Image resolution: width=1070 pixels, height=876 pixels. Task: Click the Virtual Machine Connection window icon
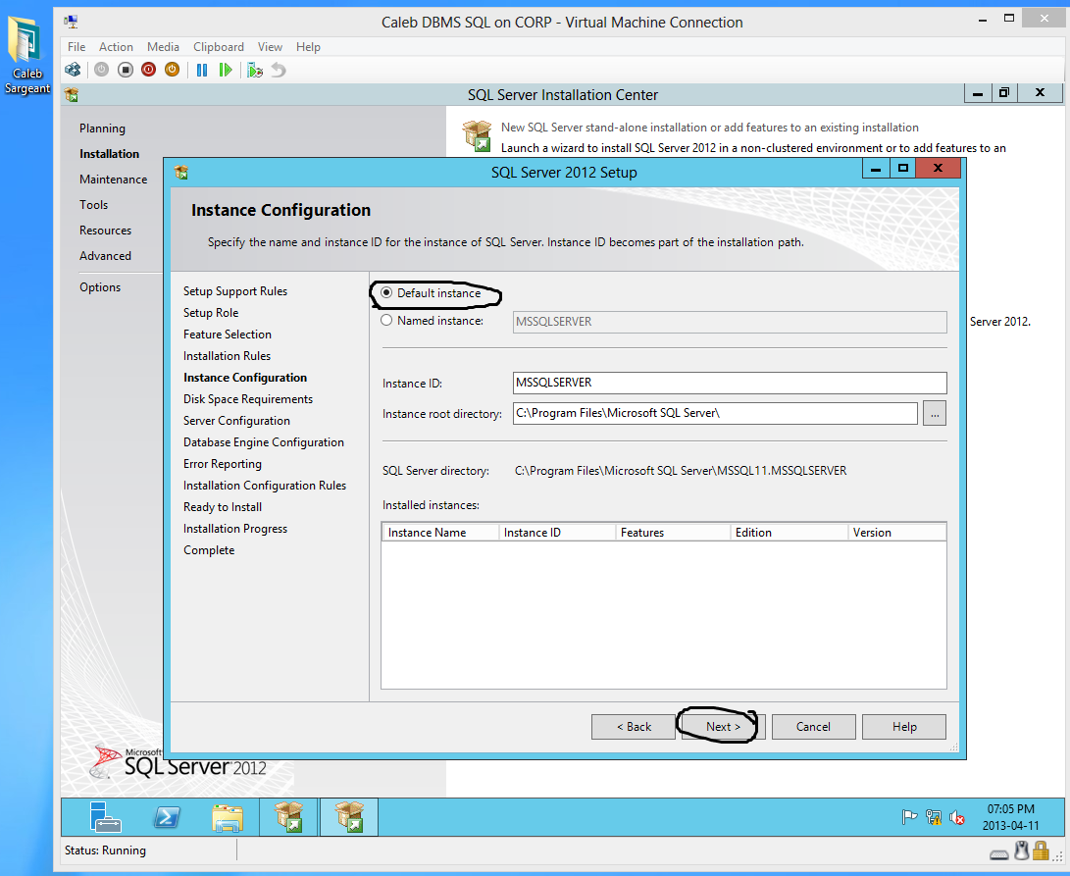click(71, 22)
